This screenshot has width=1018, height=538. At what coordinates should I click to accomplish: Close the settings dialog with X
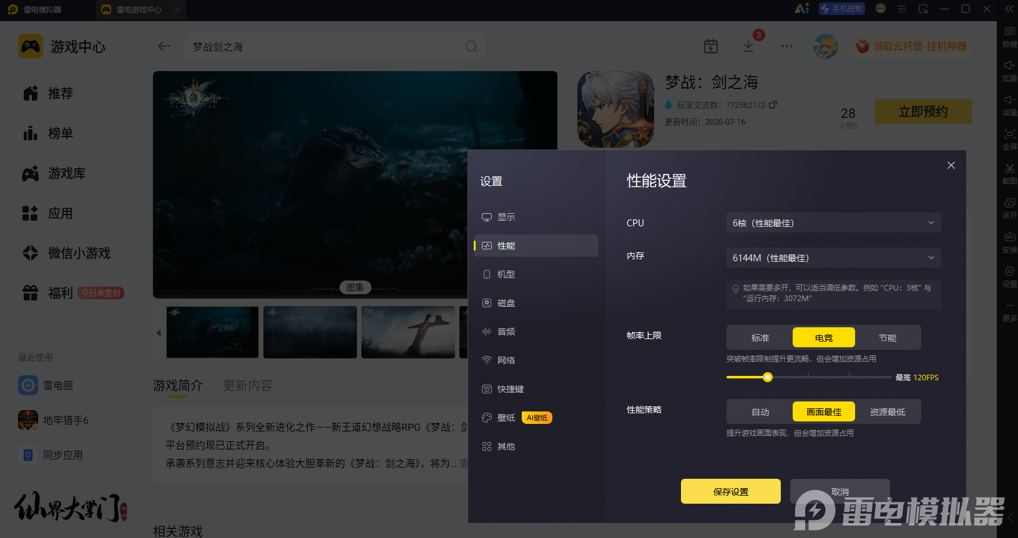point(951,165)
